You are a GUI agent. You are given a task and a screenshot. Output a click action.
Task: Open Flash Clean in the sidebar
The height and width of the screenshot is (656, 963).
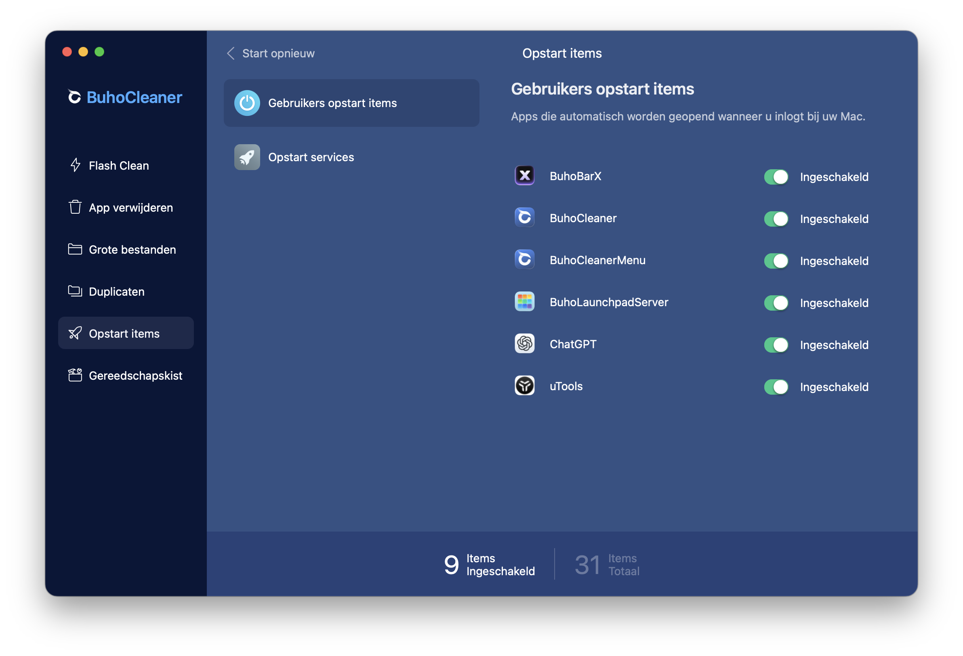tap(126, 165)
